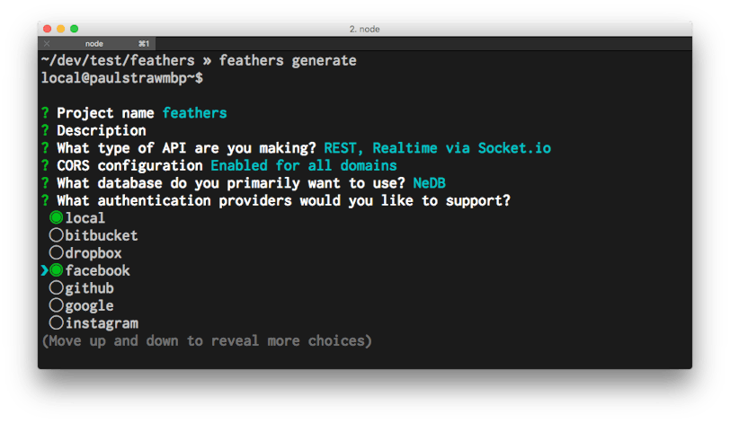Click the window title '2. node'

[364, 29]
